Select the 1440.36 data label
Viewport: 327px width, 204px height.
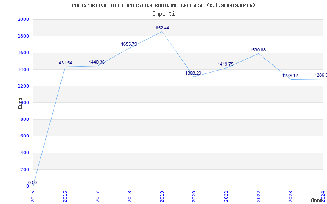(x=97, y=62)
